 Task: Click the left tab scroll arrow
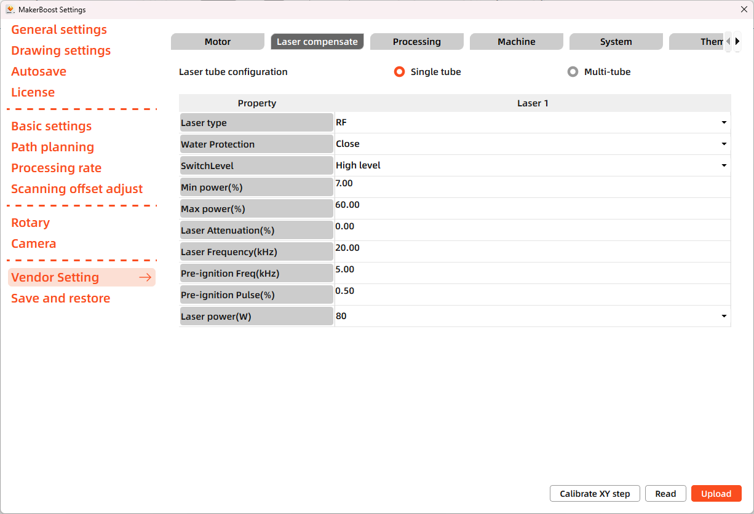click(728, 41)
